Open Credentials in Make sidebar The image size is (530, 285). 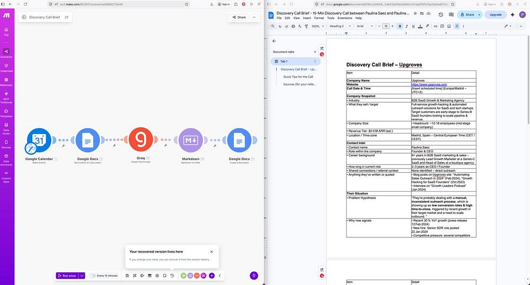tap(6, 67)
